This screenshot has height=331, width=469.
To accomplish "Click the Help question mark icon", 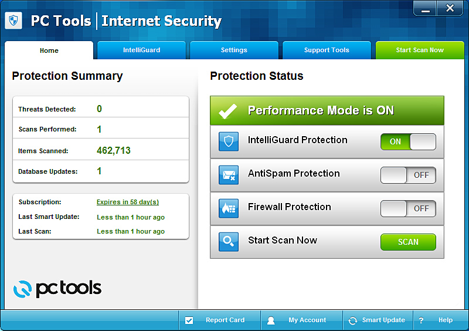I will [x=421, y=320].
